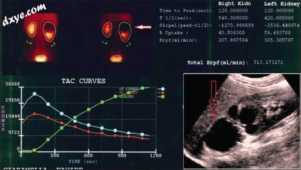This screenshot has height=170, width=301.
Task: Click the dxye.com watermark text
Action: (x=24, y=14)
